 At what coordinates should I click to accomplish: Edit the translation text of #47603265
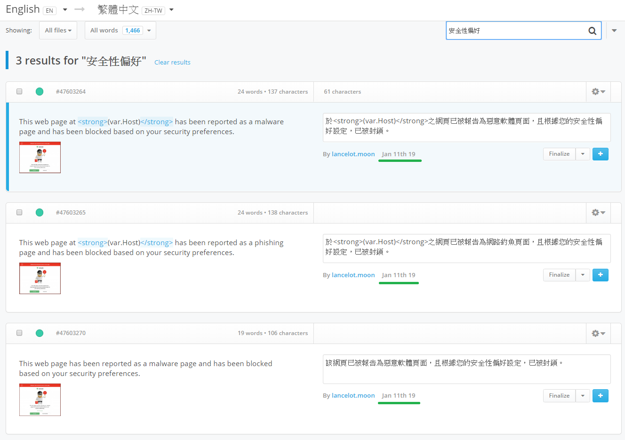466,248
